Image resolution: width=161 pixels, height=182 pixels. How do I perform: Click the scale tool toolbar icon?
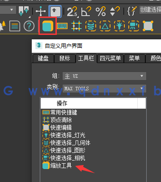47,26
